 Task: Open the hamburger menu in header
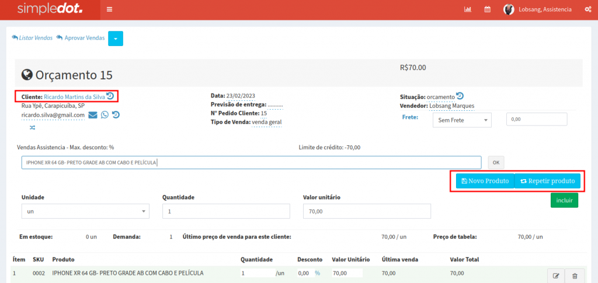point(109,9)
